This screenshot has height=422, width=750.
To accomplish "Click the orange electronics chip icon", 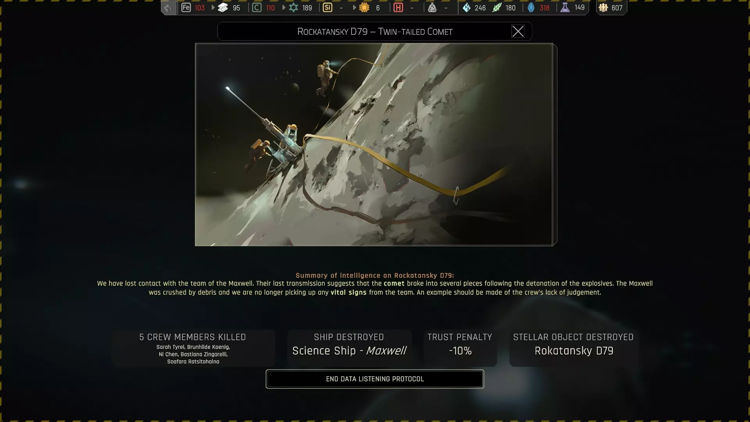I will pos(364,7).
